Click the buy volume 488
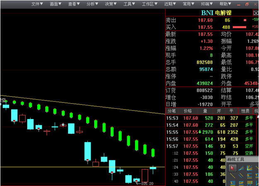The width and height of the screenshot is (259, 186). click(x=226, y=27)
